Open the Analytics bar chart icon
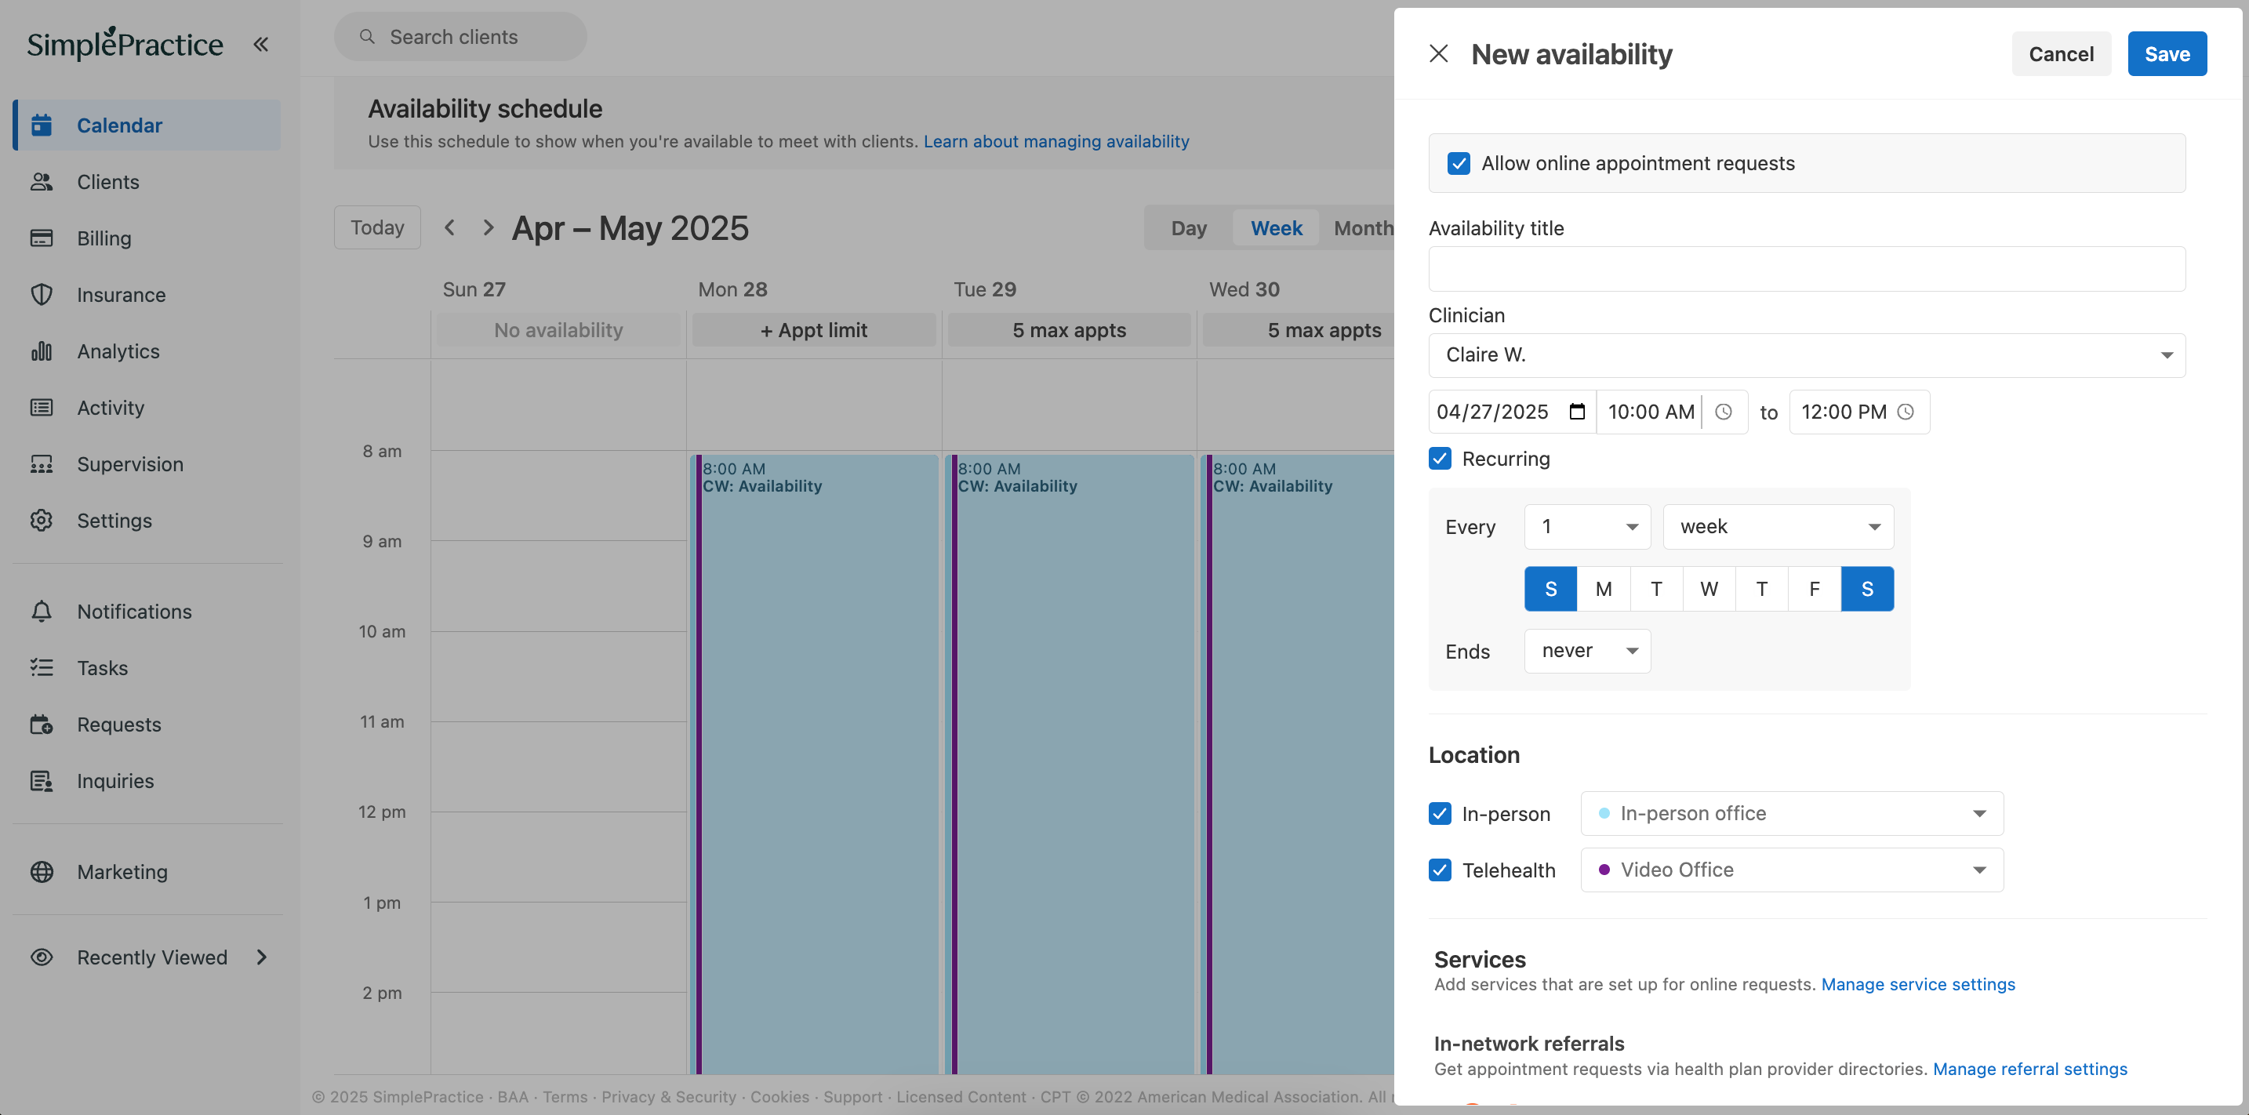The width and height of the screenshot is (2249, 1115). pyautogui.click(x=41, y=351)
